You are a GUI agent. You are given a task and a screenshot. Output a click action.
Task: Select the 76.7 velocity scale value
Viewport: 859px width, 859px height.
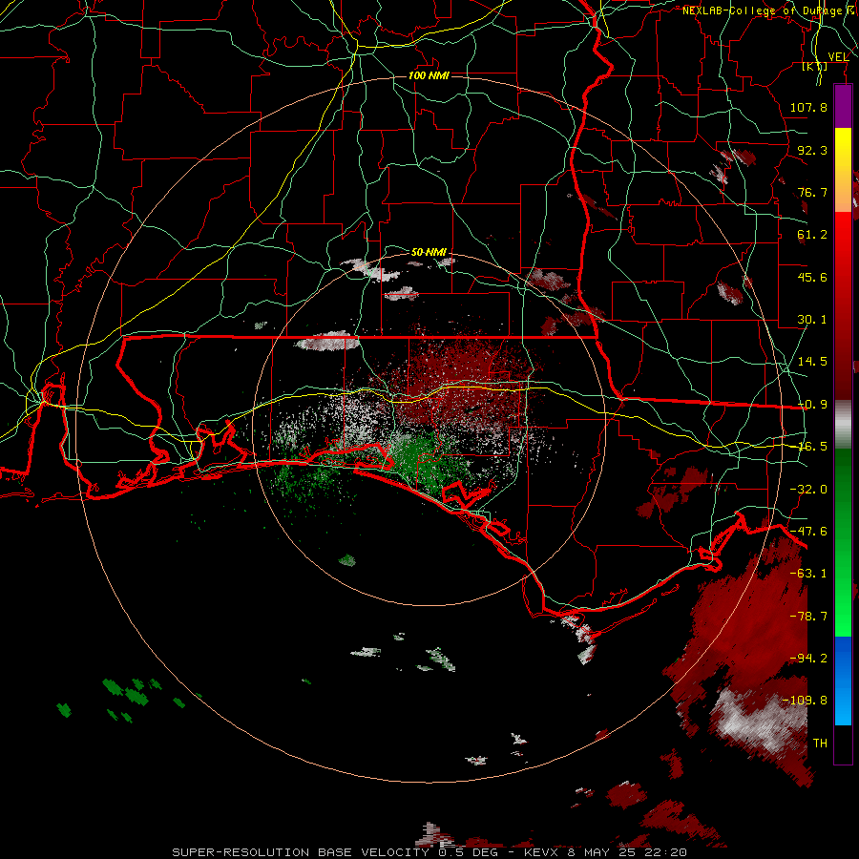pos(812,192)
